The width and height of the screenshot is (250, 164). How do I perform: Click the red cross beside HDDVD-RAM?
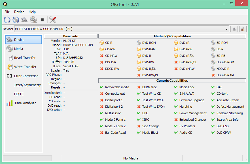click(213, 75)
